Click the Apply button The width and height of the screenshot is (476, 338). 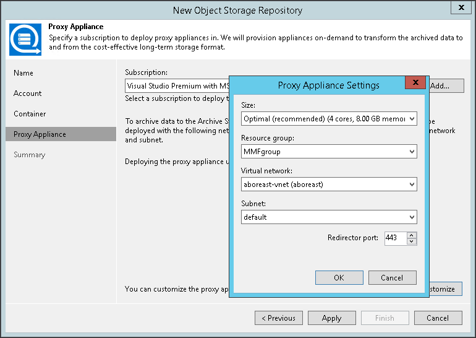[x=331, y=318]
